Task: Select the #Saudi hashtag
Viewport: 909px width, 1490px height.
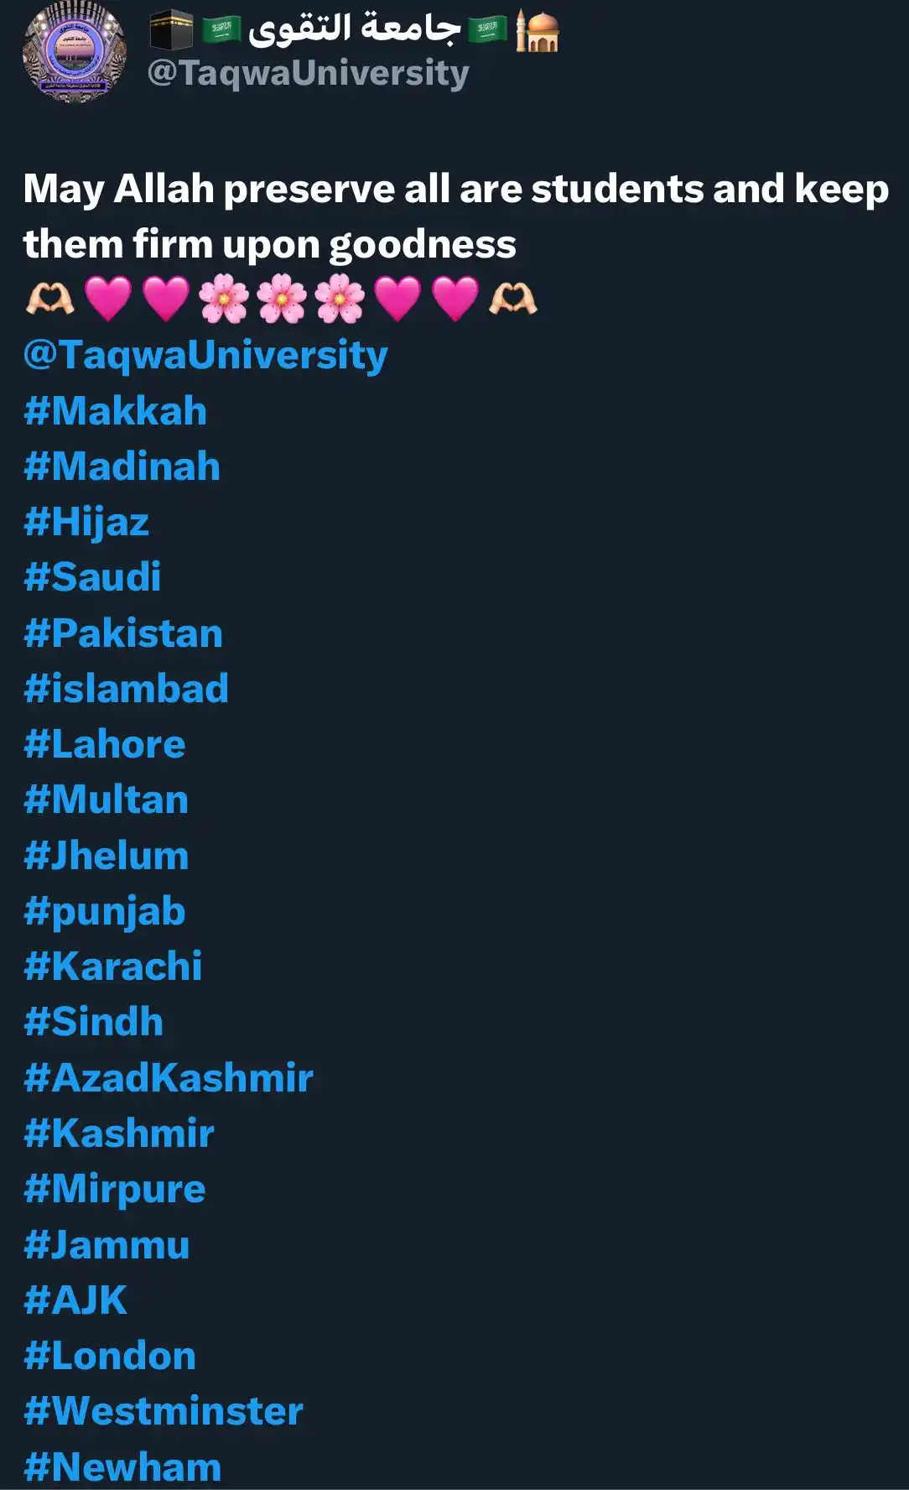Action: (92, 577)
